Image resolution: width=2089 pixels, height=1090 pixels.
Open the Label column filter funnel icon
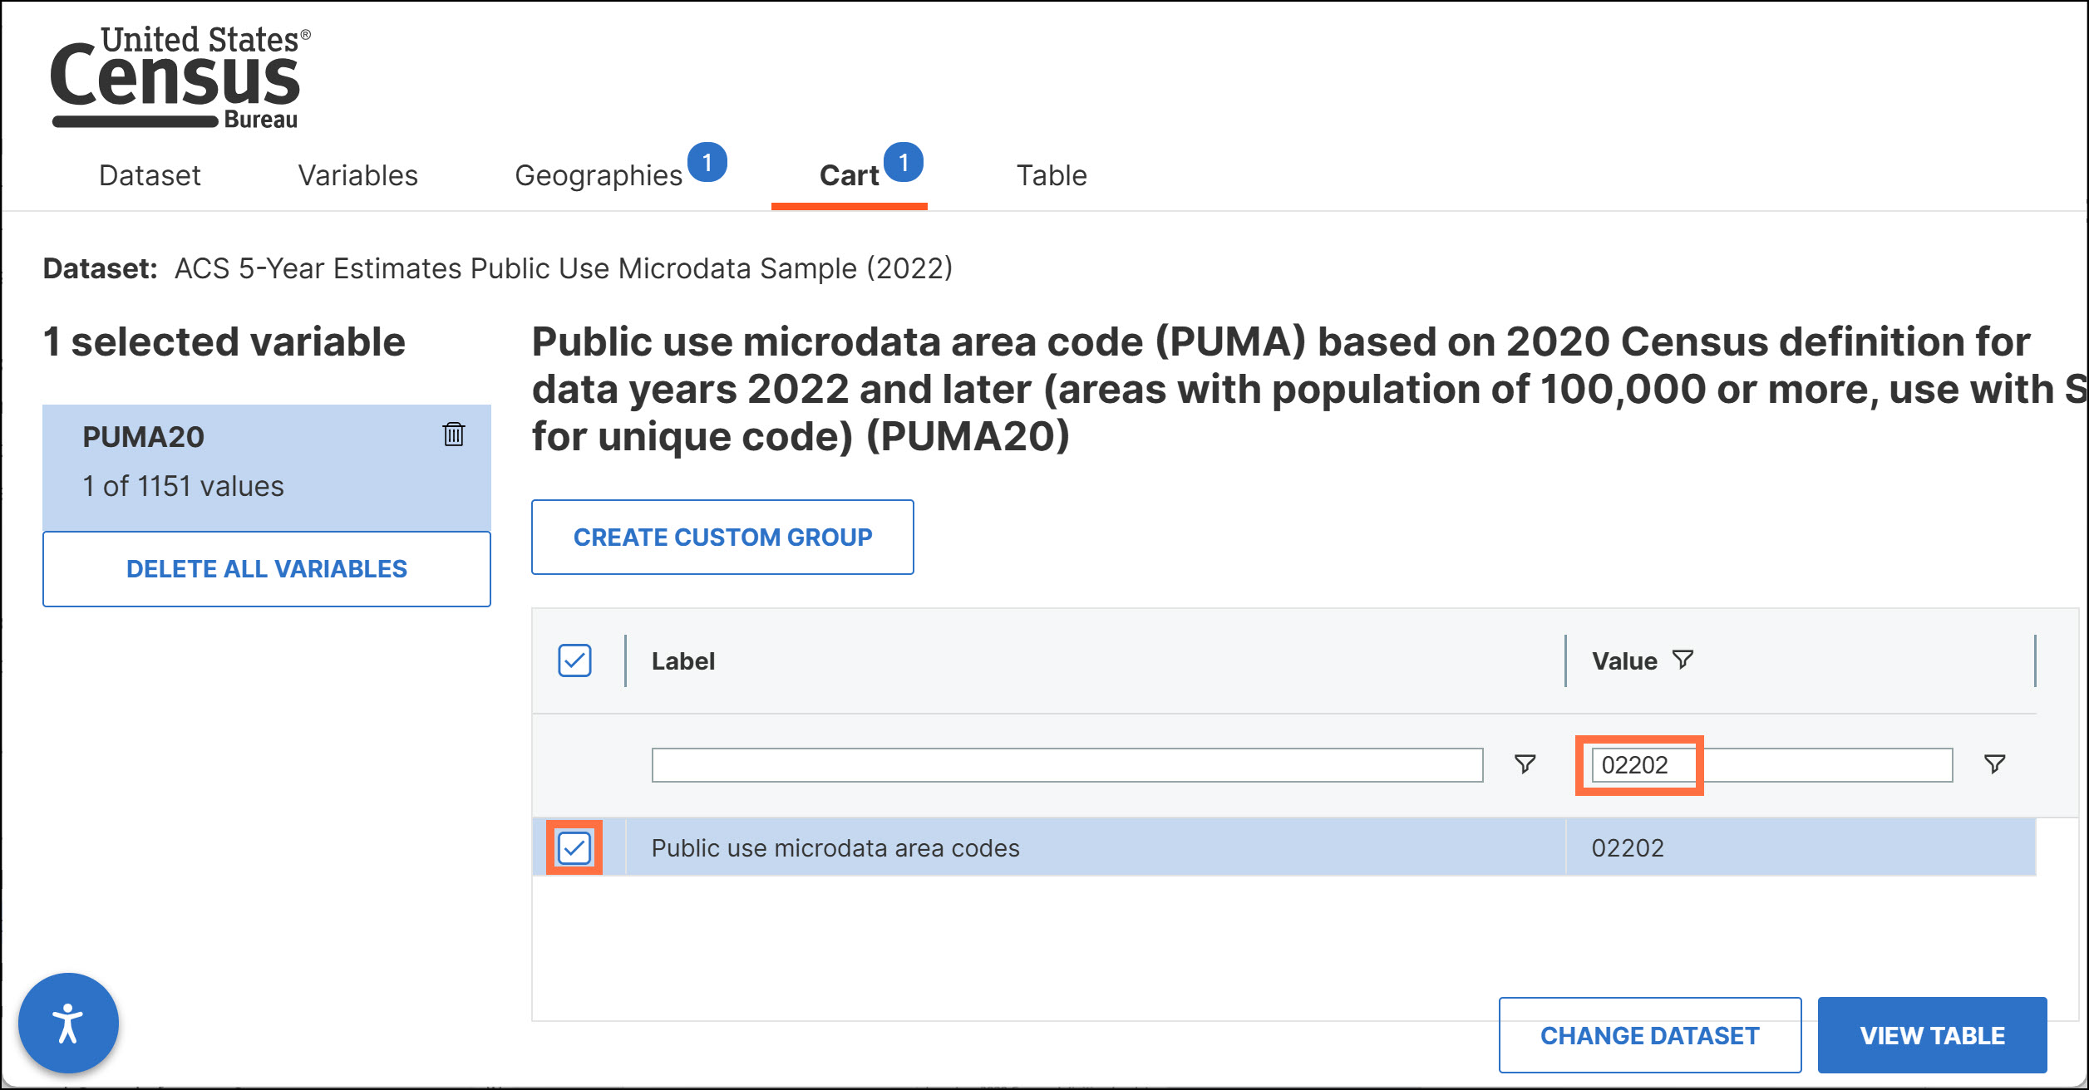click(x=1525, y=764)
